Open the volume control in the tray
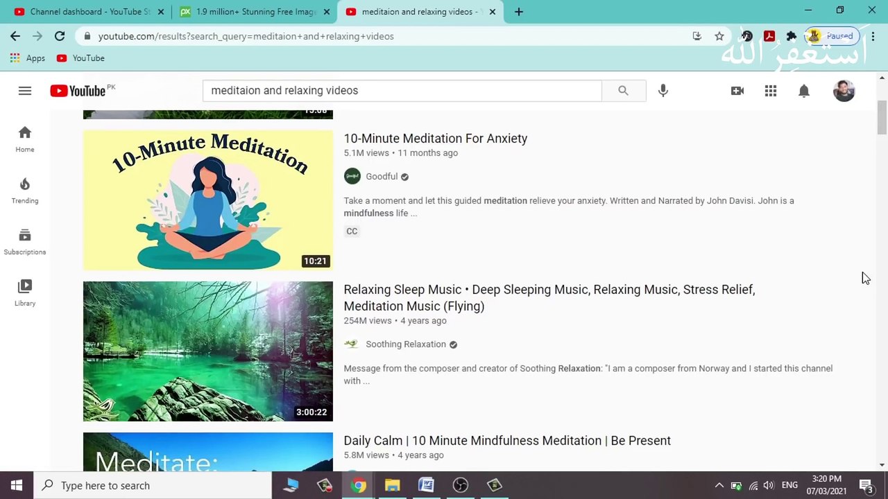This screenshot has height=499, width=888. coord(769,485)
